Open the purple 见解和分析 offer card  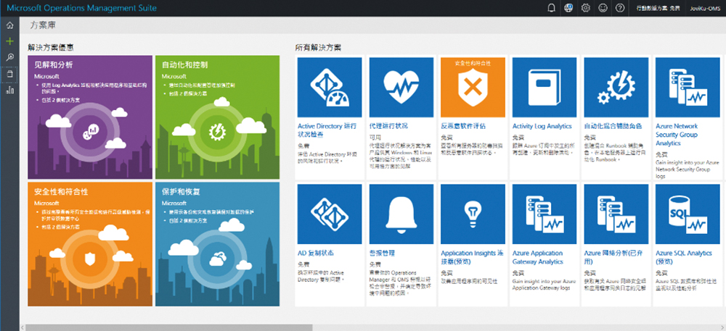click(x=90, y=117)
